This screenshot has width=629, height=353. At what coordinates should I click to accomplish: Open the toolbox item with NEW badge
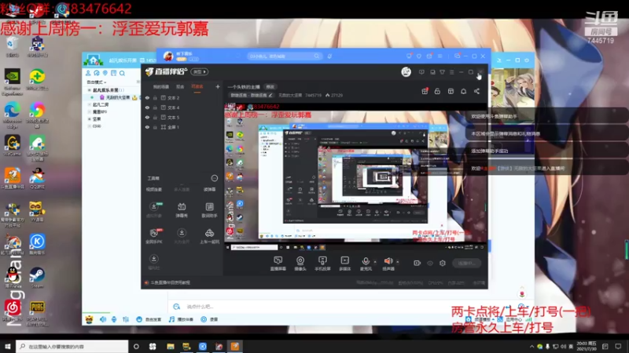(x=153, y=209)
